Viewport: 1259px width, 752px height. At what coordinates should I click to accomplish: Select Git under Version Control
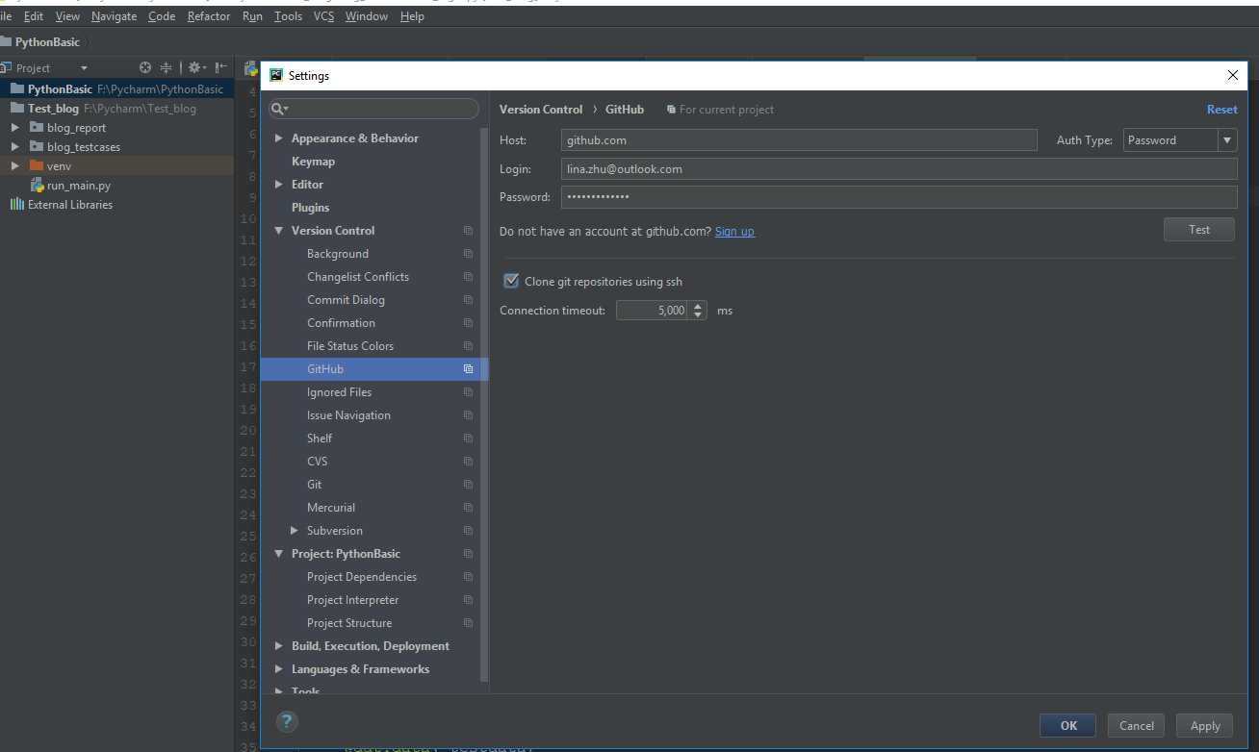[x=314, y=485]
